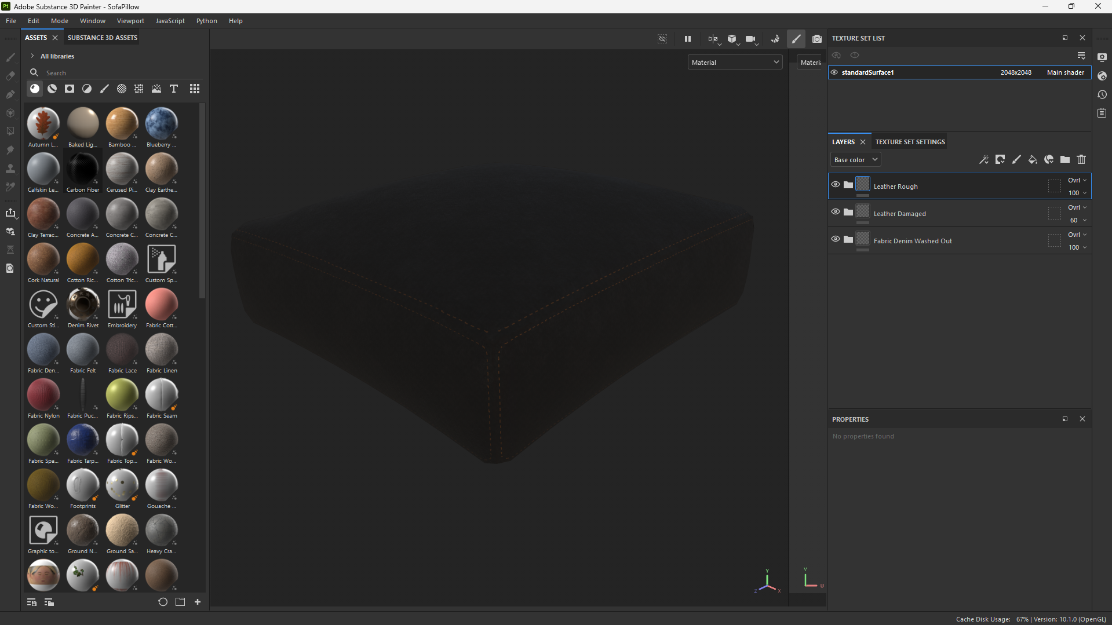Open the Base color channel dropdown
Image resolution: width=1112 pixels, height=625 pixels.
point(855,160)
